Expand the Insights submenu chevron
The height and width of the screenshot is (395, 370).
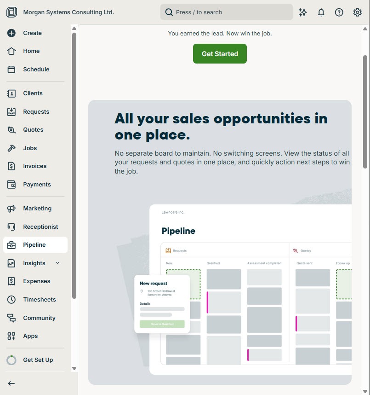tap(57, 263)
